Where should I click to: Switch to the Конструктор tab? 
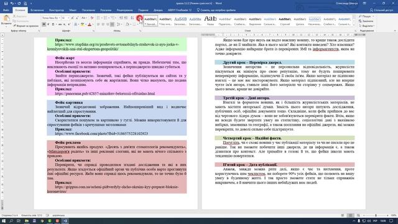tap(57, 10)
